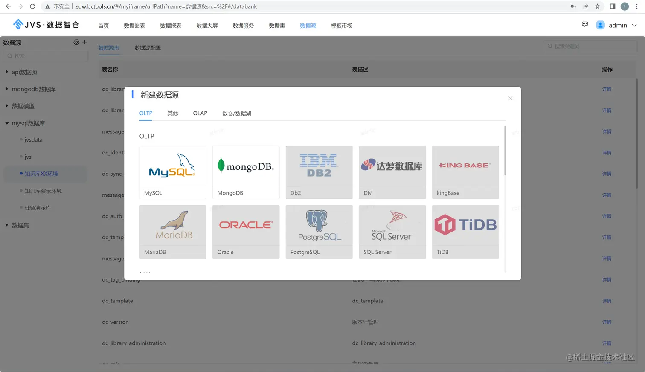Select 知识库演示环境 in the tree
Viewport: 645px width, 372px height.
click(x=43, y=191)
